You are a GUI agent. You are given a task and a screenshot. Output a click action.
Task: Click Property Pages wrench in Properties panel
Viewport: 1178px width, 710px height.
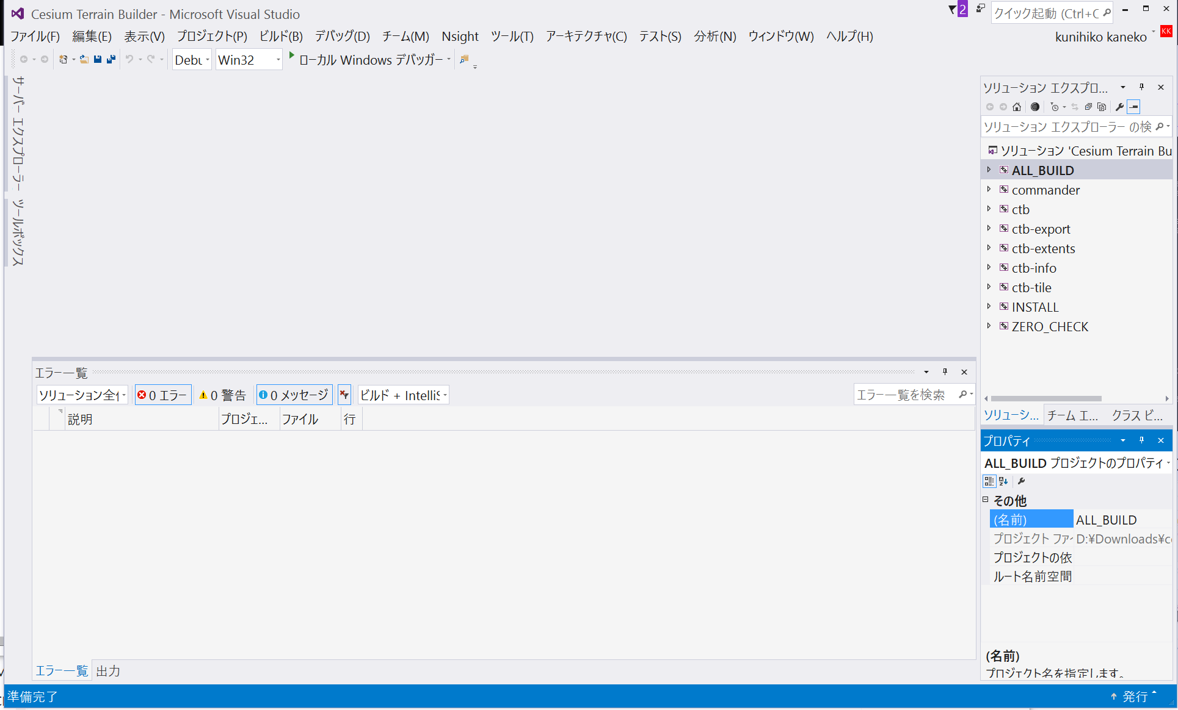[x=1022, y=481]
